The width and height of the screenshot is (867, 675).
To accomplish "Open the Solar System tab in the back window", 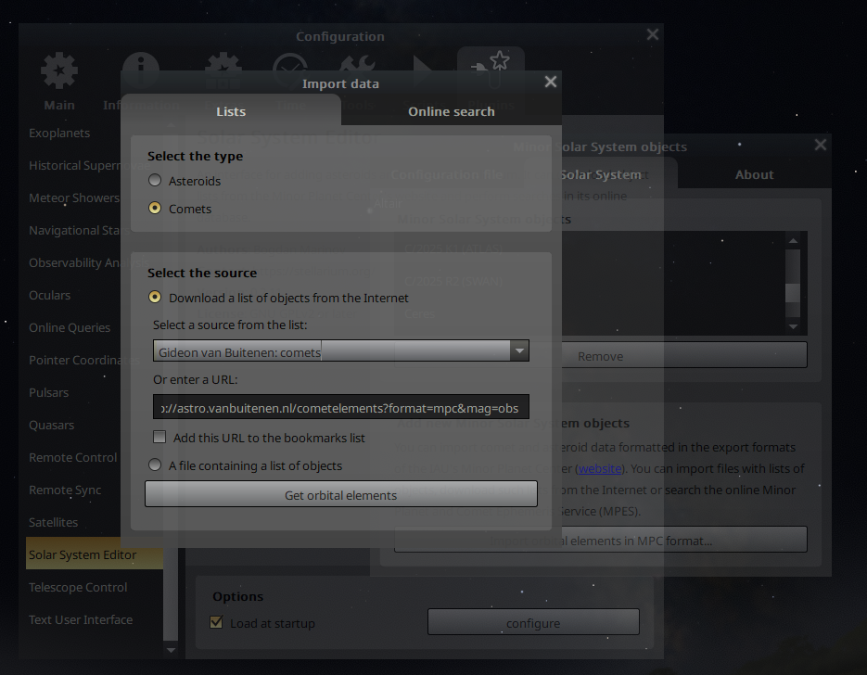I will 601,174.
